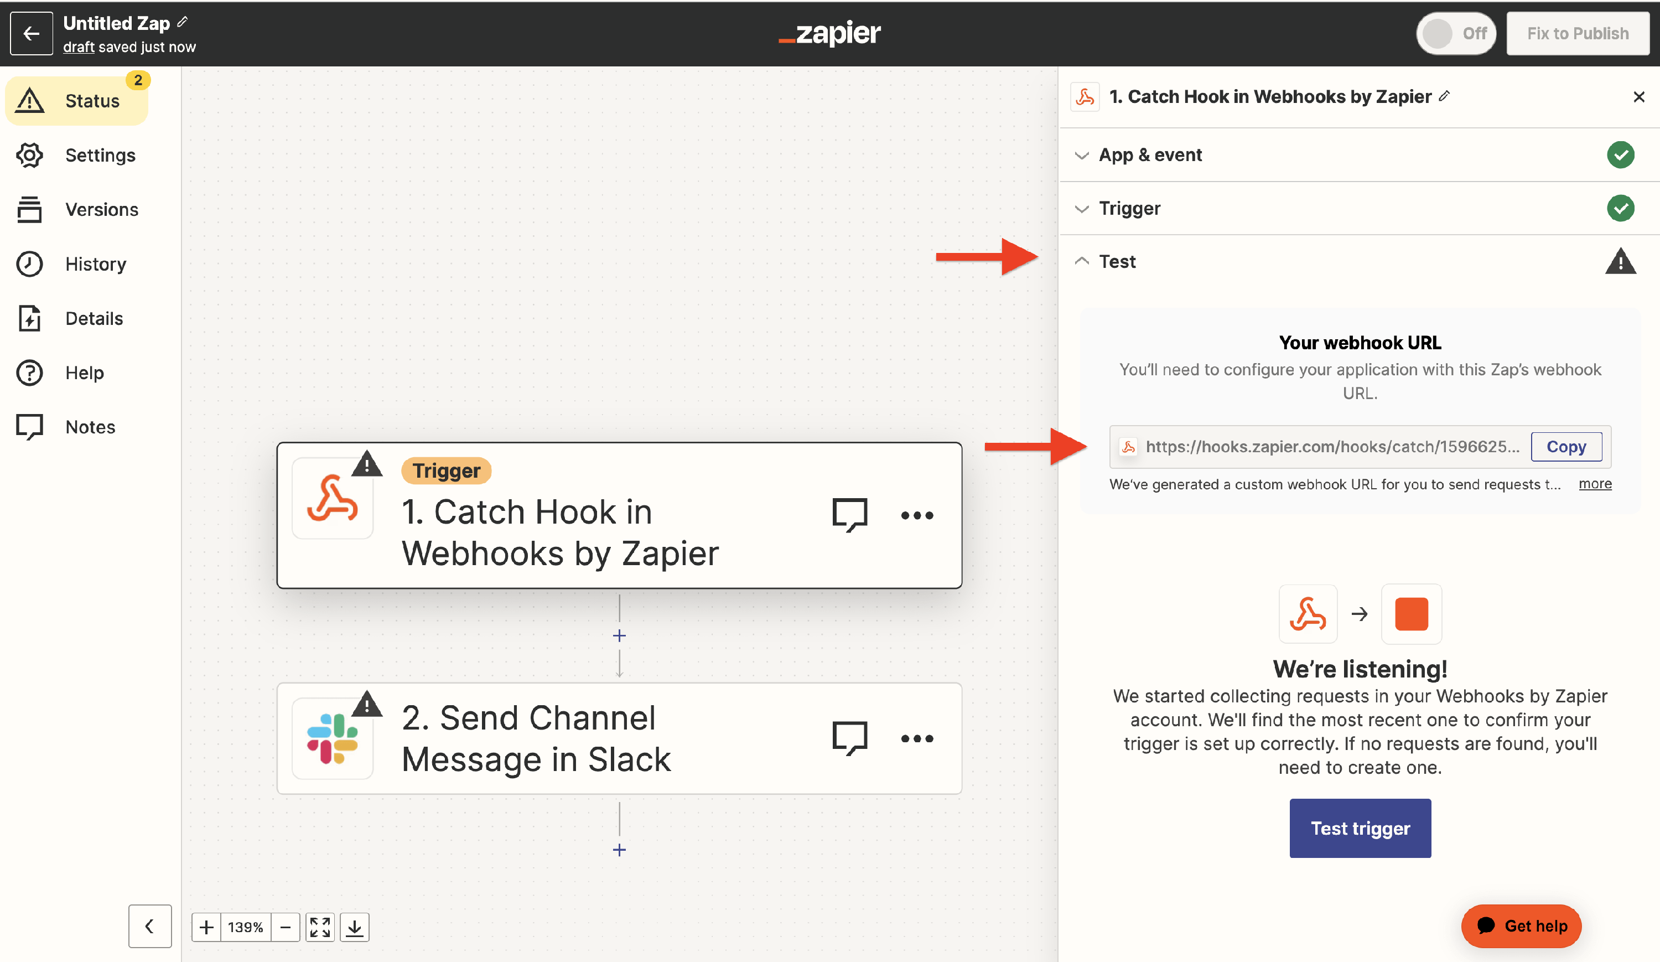Image resolution: width=1660 pixels, height=962 pixels.
Task: Click pencil icon beside Catch Hook panel title
Action: pyautogui.click(x=1445, y=96)
